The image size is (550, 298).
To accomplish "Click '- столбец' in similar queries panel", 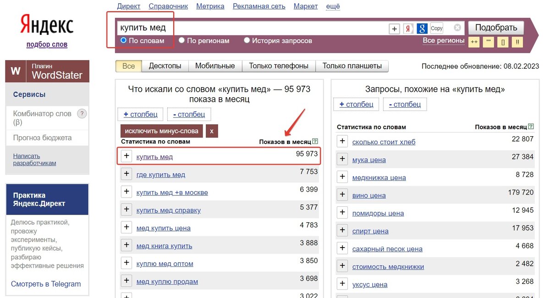I will pos(405,104).
